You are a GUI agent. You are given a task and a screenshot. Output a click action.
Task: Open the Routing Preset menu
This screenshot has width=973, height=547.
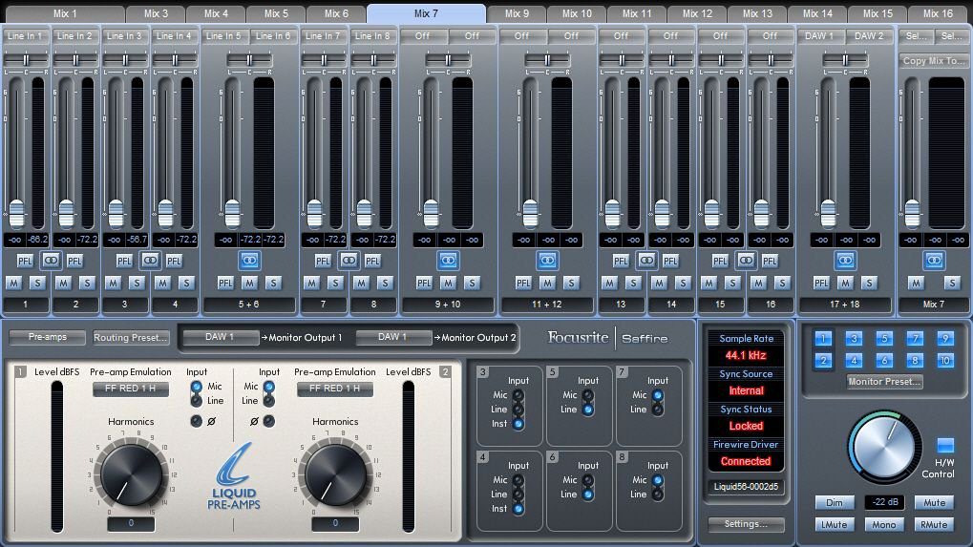(x=130, y=337)
